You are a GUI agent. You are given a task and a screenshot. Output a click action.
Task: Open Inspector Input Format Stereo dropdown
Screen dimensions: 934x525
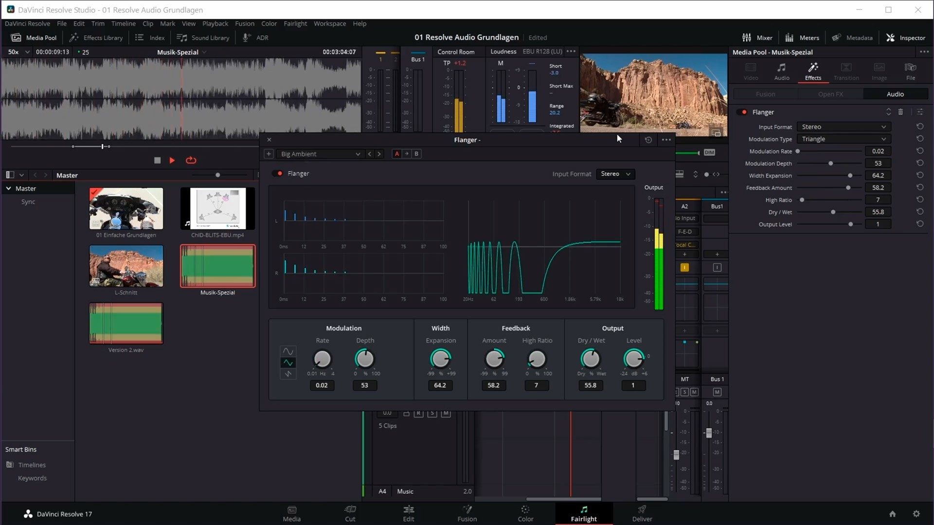coord(844,127)
